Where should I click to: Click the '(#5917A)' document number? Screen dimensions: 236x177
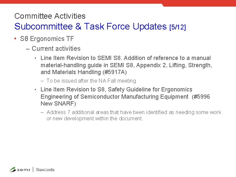click(115, 72)
